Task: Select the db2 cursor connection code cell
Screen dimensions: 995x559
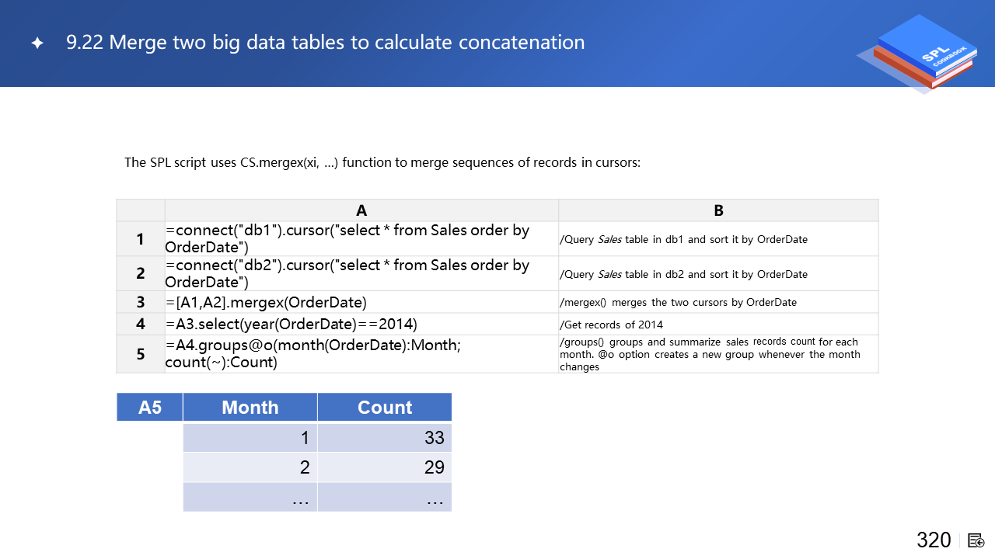Action: point(361,273)
